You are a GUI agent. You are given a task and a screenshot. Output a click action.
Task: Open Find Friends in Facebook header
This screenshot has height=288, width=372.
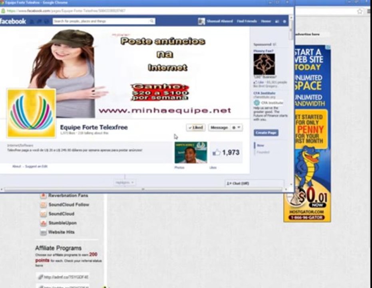pos(247,21)
